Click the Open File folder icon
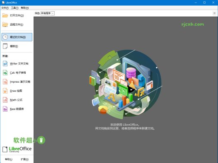Viewport: 218px width, 163px height. 5,15
